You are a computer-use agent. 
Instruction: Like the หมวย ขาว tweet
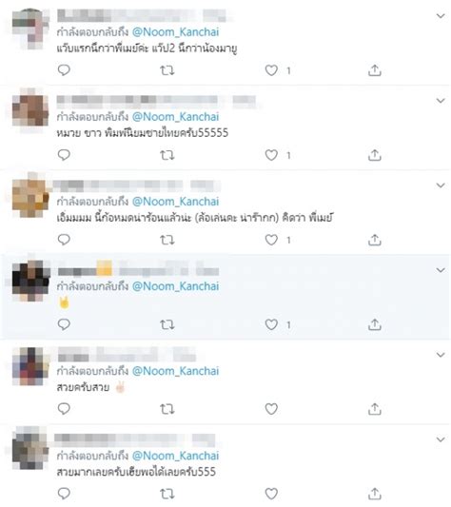(x=271, y=155)
